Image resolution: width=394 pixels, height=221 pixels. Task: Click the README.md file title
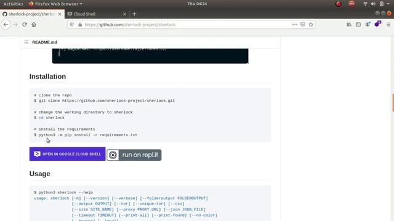click(x=44, y=42)
